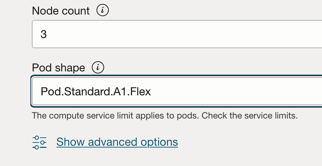The width and height of the screenshot is (322, 166).
Task: Click the value 3 in Node count
Action: pyautogui.click(x=44, y=34)
